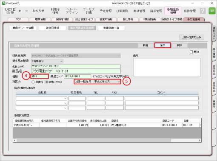
Task: Click the 全国平均貸与価格 column header
Action: (77, 121)
